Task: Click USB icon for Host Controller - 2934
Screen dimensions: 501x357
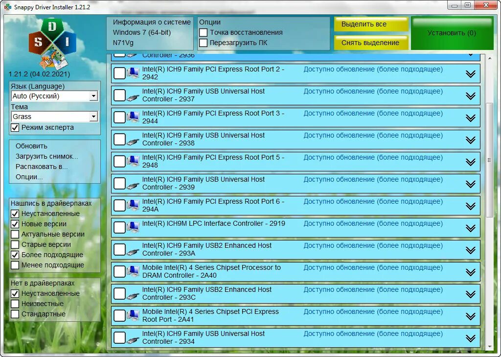Action: coord(133,340)
